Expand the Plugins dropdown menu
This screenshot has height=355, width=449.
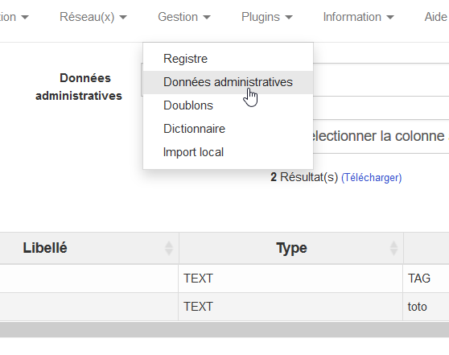(x=266, y=17)
